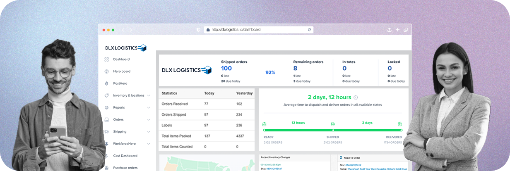Click the info icon beside 2 days, 12 hours
This screenshot has height=171, width=510.
356,98
